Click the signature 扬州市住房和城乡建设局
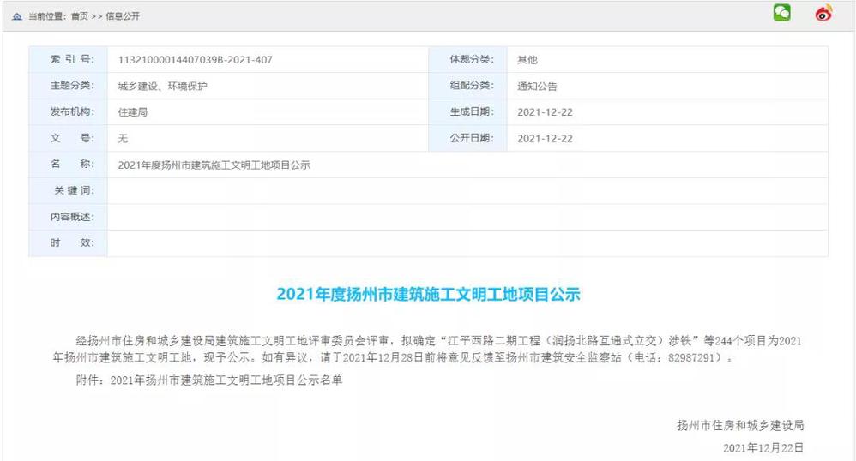 pyautogui.click(x=739, y=425)
